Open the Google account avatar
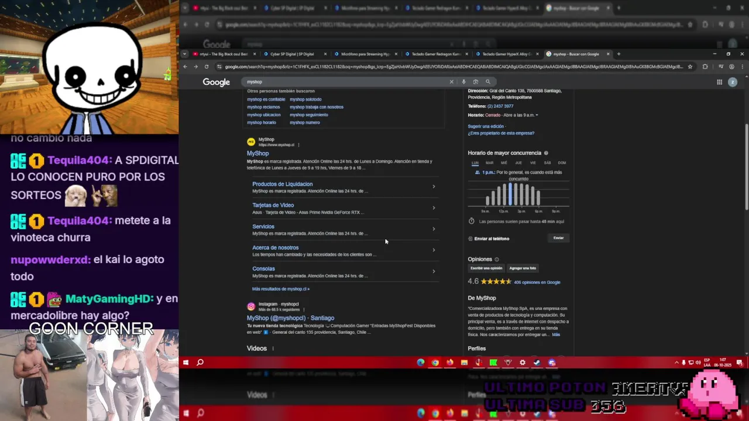 click(733, 82)
